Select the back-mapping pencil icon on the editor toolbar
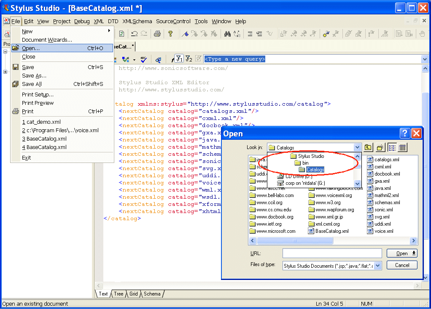Screen dimensions: 431x309 tap(158, 59)
